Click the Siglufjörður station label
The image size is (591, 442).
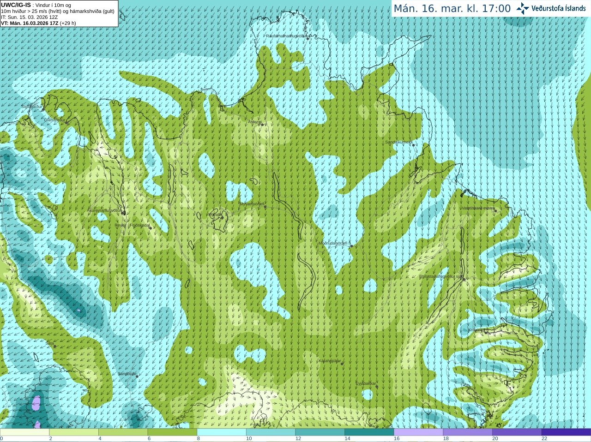[x=32, y=107]
